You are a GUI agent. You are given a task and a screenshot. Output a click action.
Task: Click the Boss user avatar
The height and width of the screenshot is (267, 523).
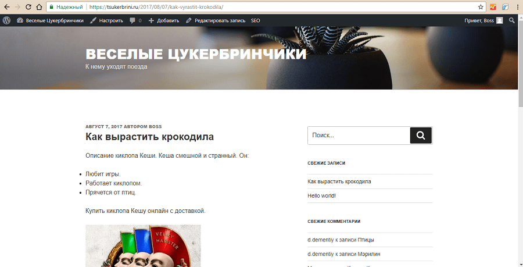click(x=499, y=20)
